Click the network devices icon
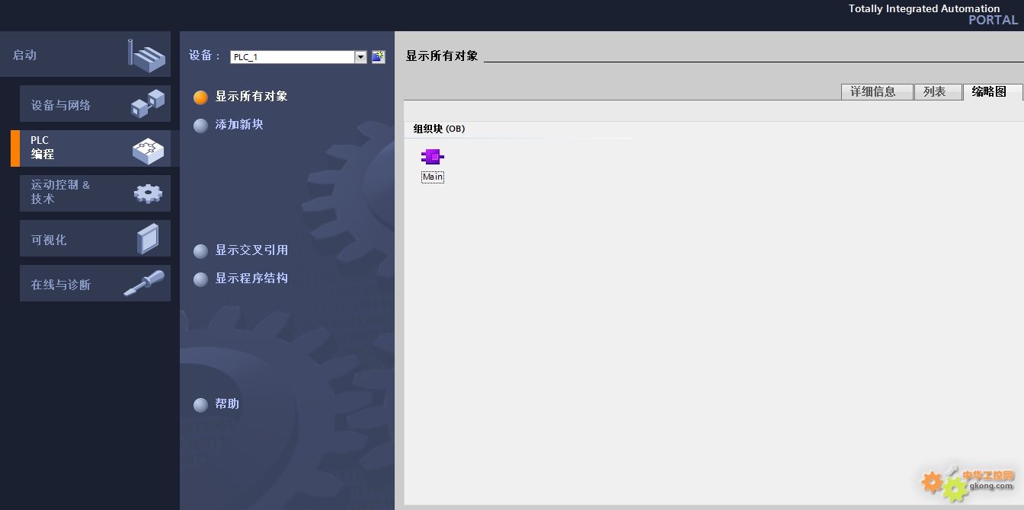This screenshot has height=510, width=1024. (x=148, y=104)
